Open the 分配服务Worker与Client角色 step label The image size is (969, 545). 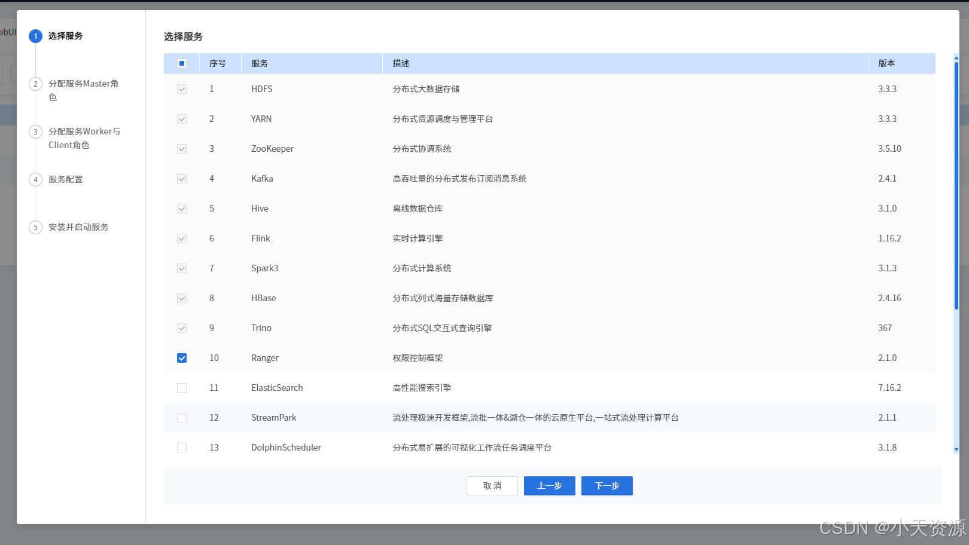coord(84,138)
